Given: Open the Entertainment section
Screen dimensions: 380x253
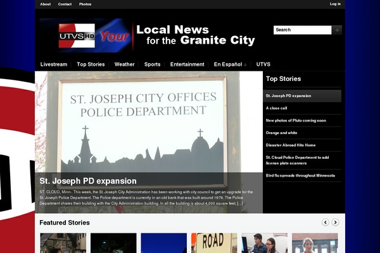Looking at the screenshot, I should [187, 65].
